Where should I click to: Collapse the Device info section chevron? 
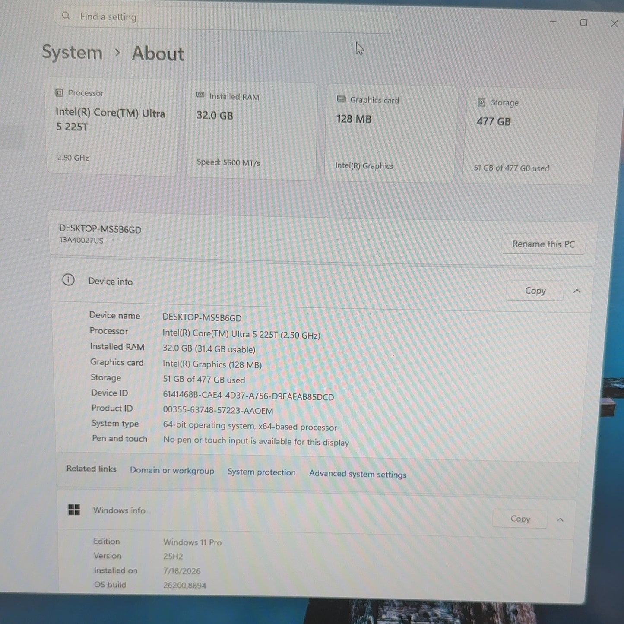point(576,291)
